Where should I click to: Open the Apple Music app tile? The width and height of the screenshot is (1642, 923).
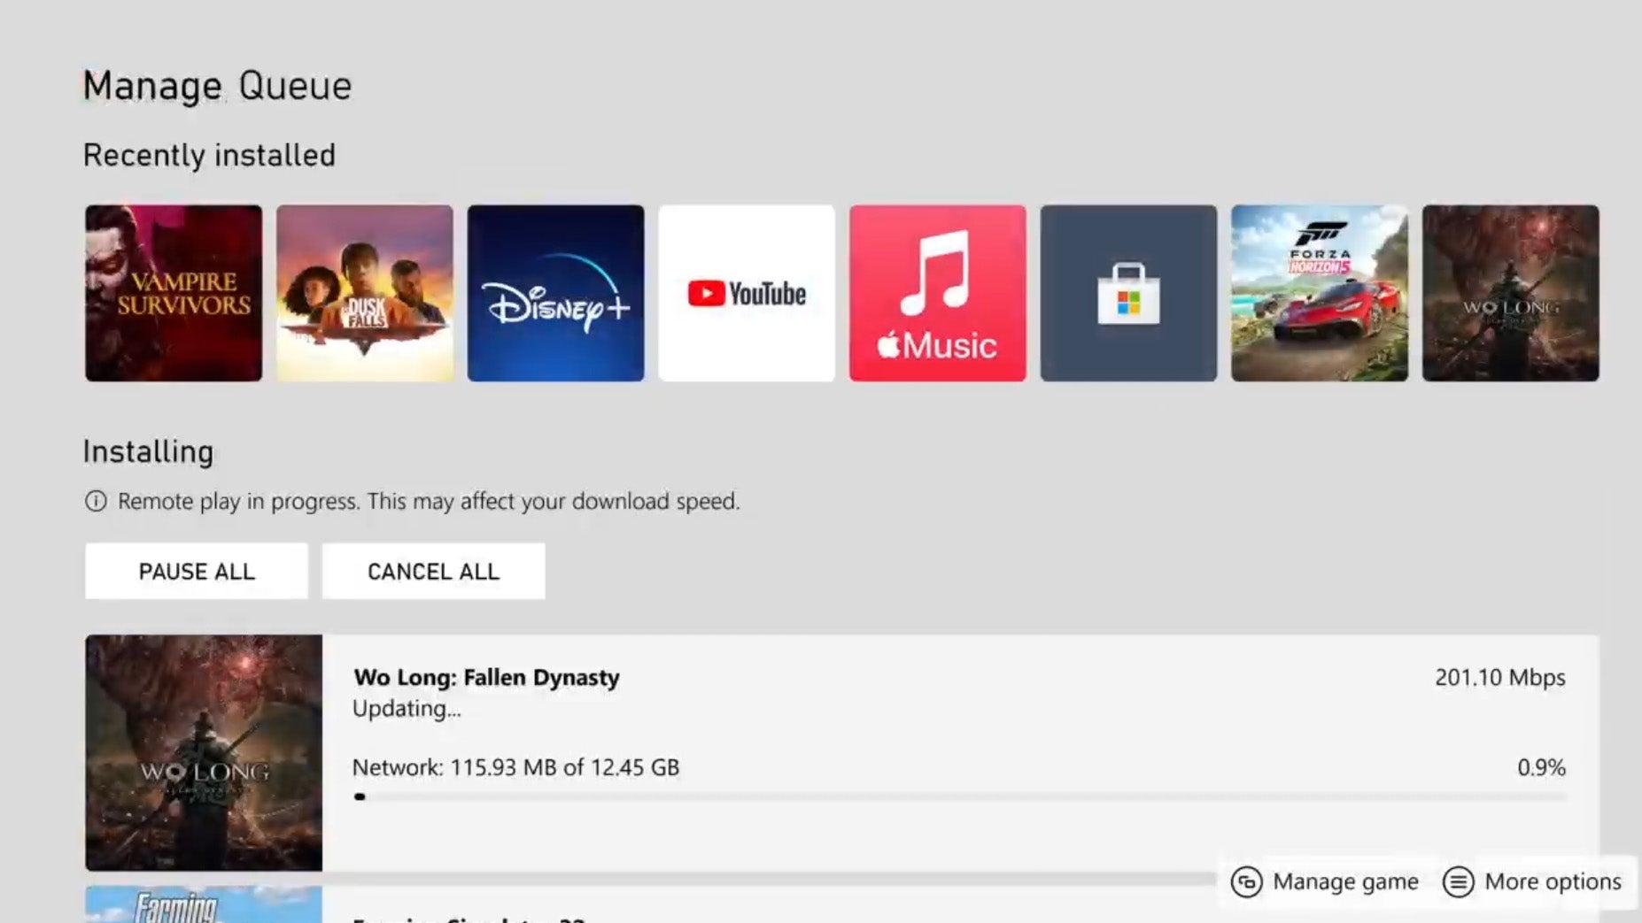[x=938, y=293]
